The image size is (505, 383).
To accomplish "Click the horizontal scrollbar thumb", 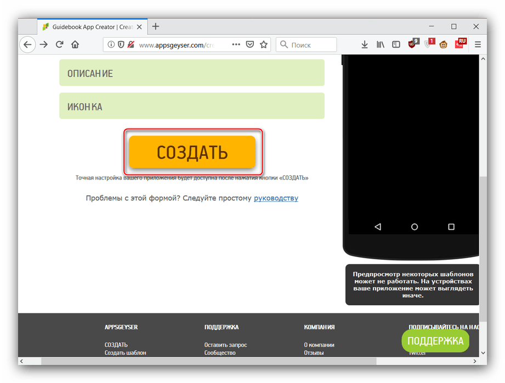I will pos(209,361).
